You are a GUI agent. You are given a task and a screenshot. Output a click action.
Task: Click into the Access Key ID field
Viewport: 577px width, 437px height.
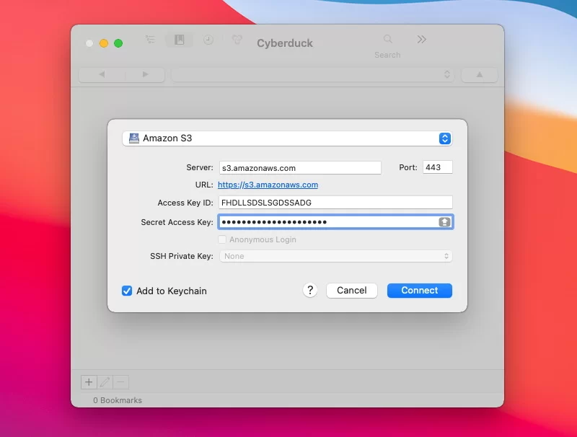pyautogui.click(x=335, y=203)
